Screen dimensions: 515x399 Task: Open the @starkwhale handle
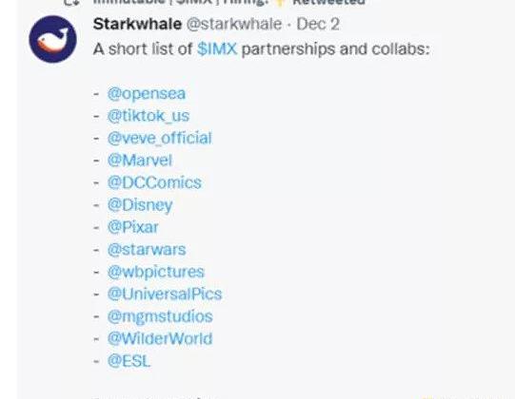(234, 25)
